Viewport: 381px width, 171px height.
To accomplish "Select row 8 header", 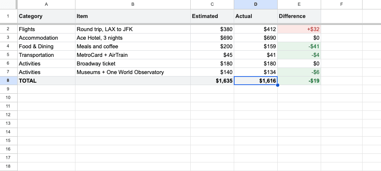I will (9, 81).
